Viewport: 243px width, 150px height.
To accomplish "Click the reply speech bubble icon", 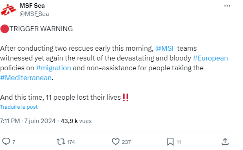I will point(6,142).
